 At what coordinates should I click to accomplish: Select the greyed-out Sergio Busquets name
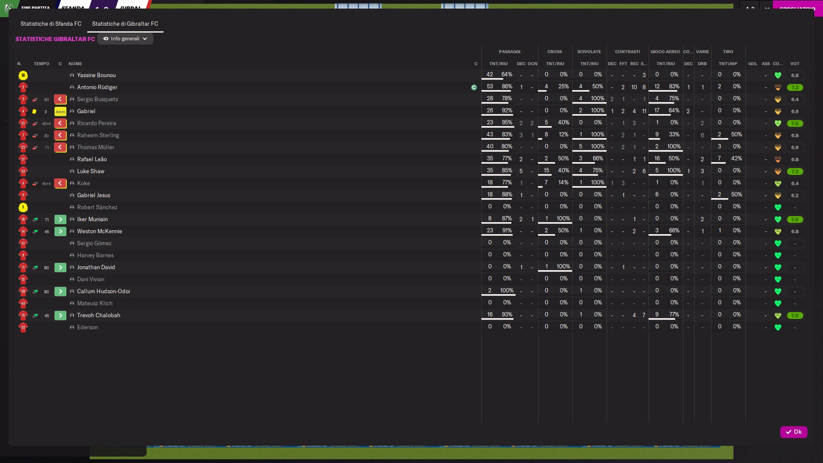pos(98,99)
